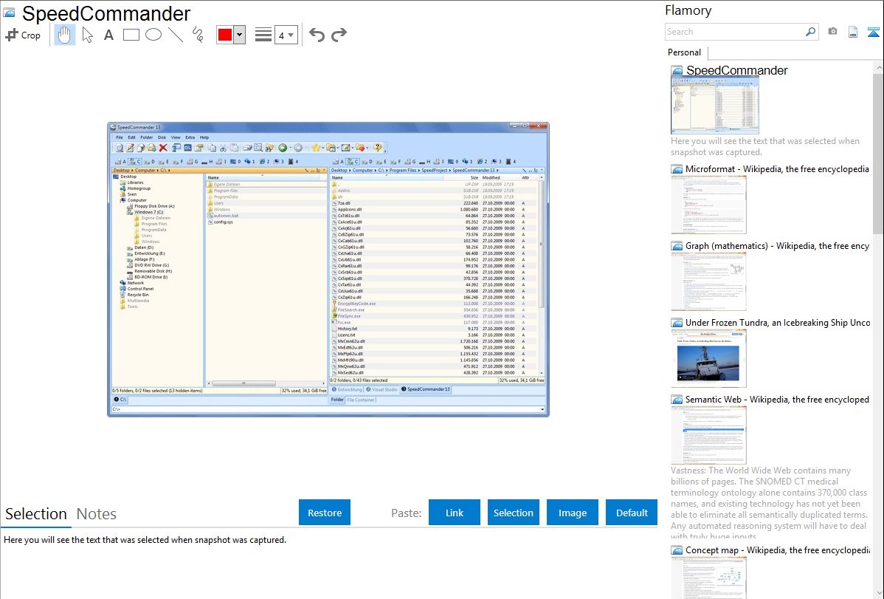Viewport: 884px width, 599px height.
Task: Click the Paste Image button
Action: tap(572, 513)
